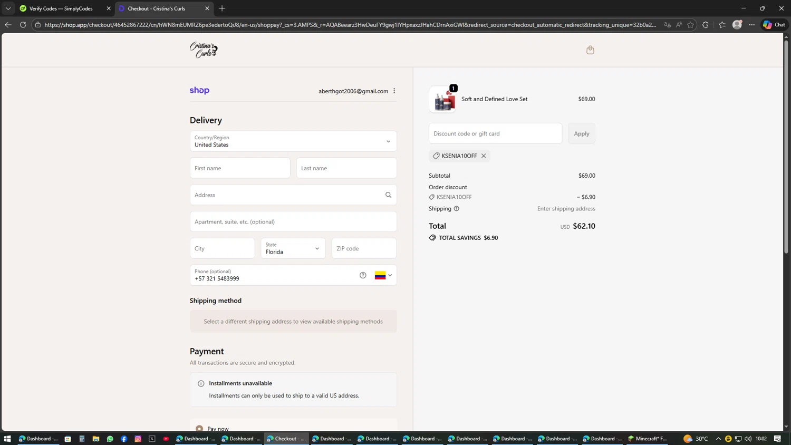Open the phone country flag selector

pyautogui.click(x=383, y=275)
